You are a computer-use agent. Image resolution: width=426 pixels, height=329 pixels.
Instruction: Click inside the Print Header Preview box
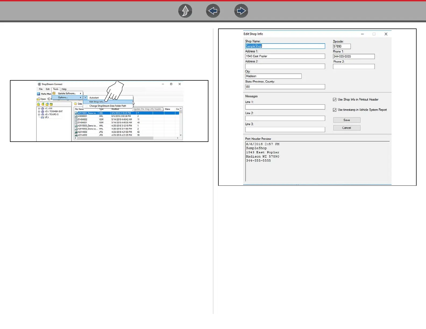317,161
